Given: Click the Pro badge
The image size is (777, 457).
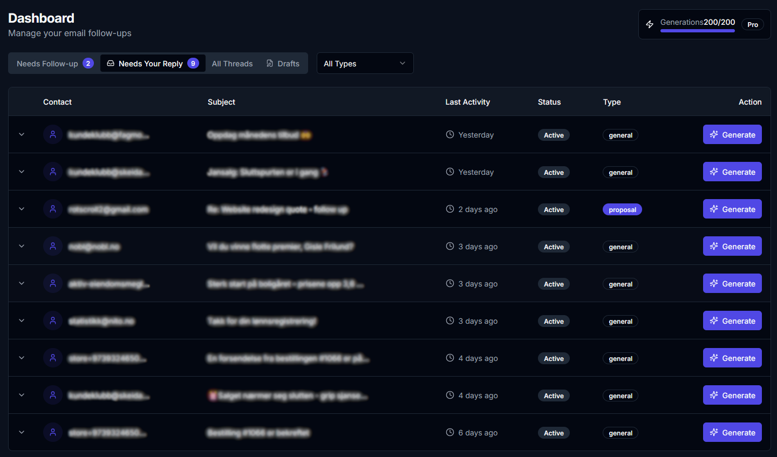Looking at the screenshot, I should 752,24.
